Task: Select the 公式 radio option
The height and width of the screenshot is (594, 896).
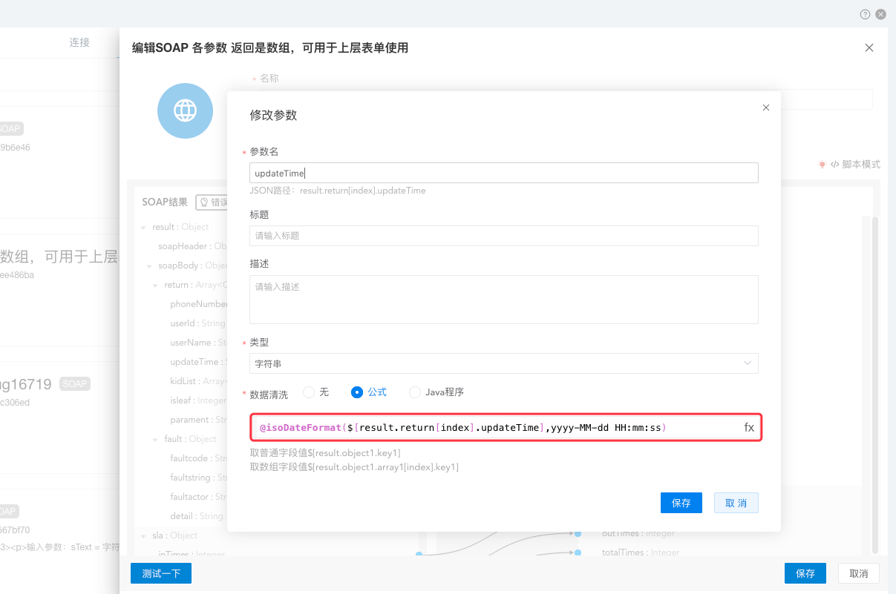Action: 357,392
